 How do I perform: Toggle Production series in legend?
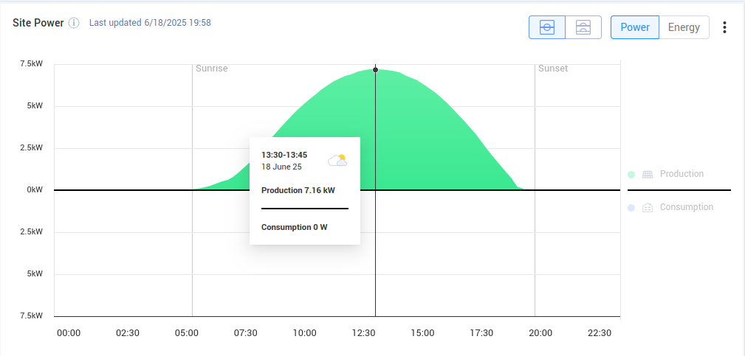(666, 174)
